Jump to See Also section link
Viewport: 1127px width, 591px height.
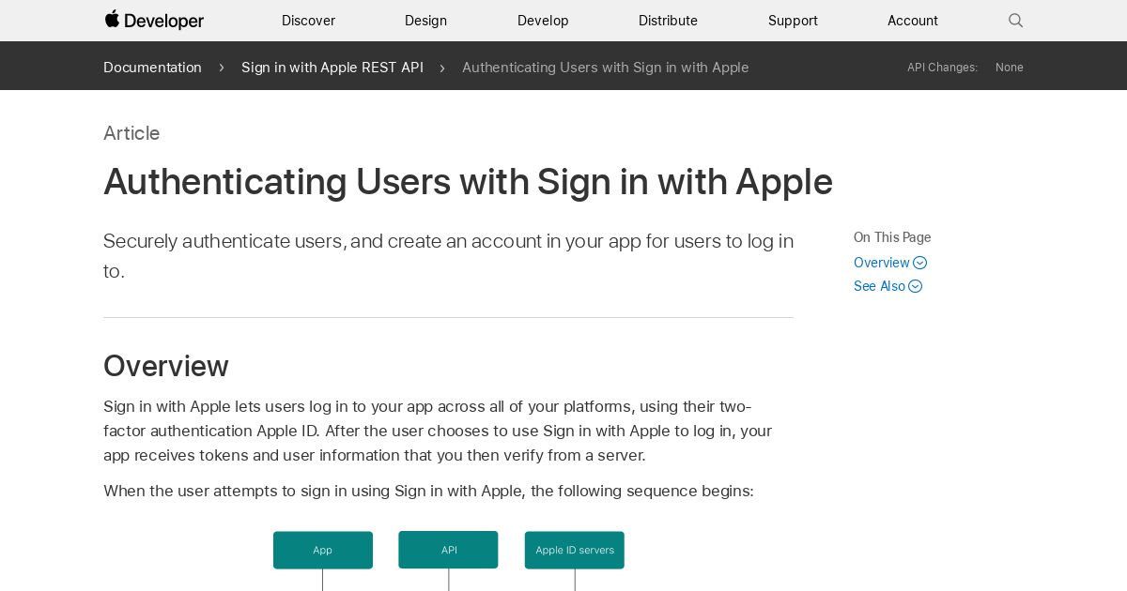pyautogui.click(x=879, y=286)
